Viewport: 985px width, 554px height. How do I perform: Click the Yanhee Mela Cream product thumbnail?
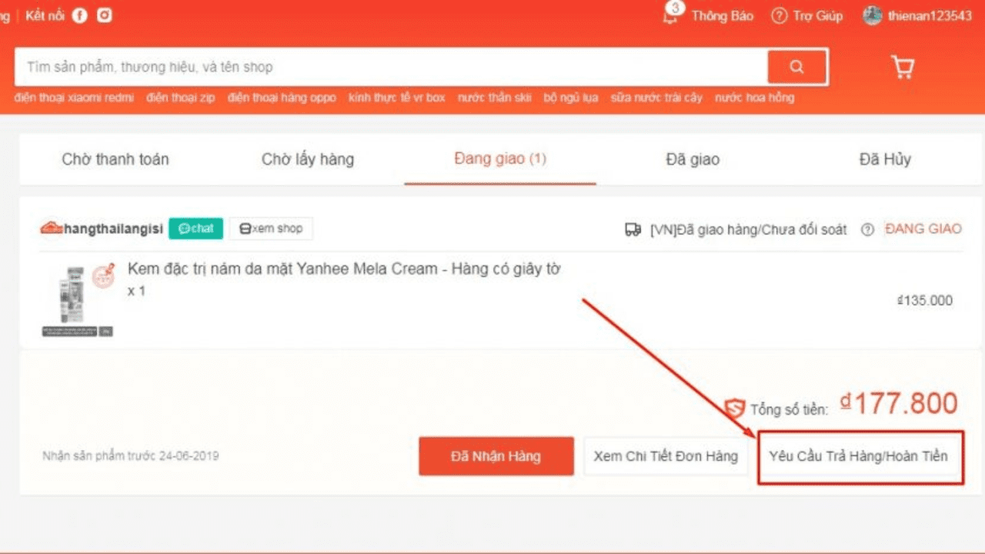click(77, 299)
